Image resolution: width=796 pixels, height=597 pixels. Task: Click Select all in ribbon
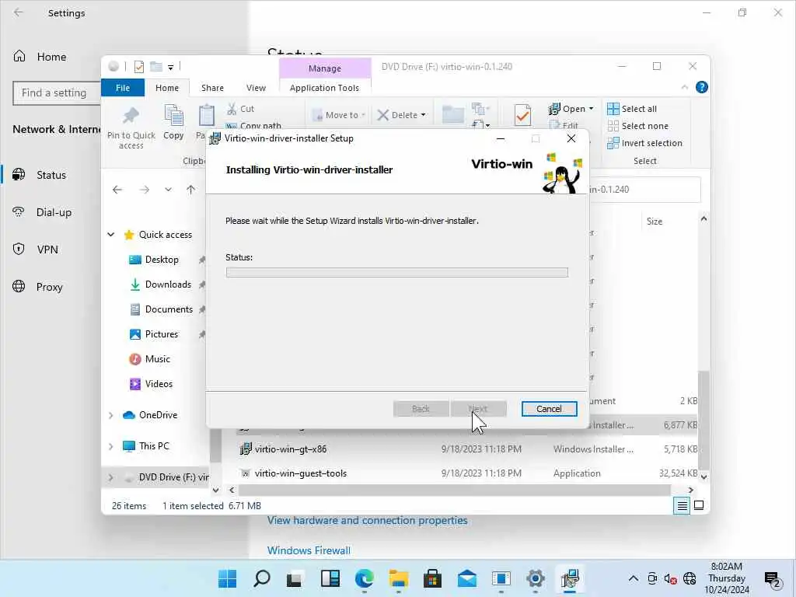pos(632,109)
